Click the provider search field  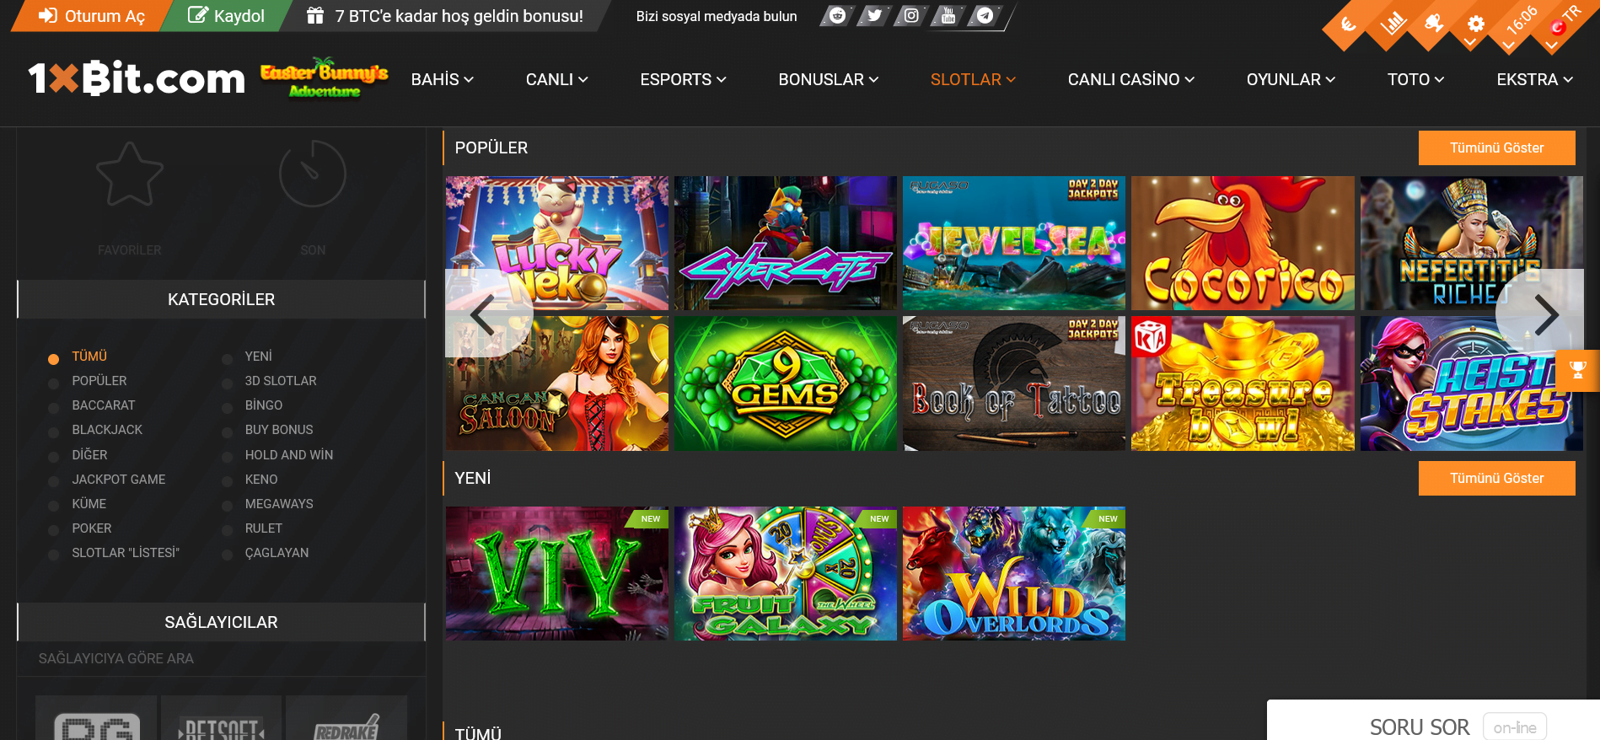(221, 658)
